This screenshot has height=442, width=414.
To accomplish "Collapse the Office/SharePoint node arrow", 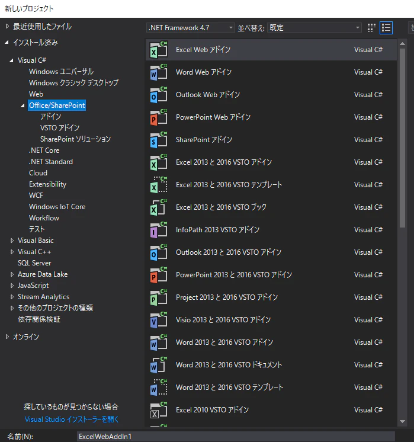I will (x=23, y=105).
